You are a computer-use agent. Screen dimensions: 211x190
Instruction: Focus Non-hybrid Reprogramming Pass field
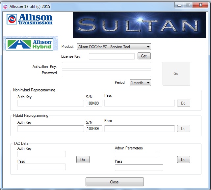pyautogui.click(x=140, y=103)
